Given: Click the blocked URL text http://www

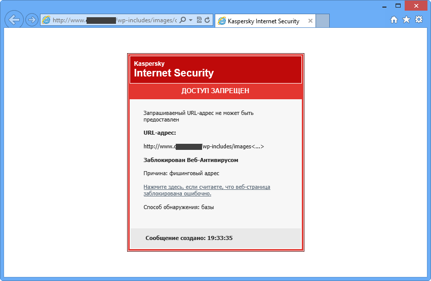Looking at the screenshot, I should (x=204, y=146).
